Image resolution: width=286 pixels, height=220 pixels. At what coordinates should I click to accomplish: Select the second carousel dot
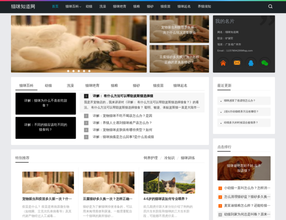[x=73, y=71]
